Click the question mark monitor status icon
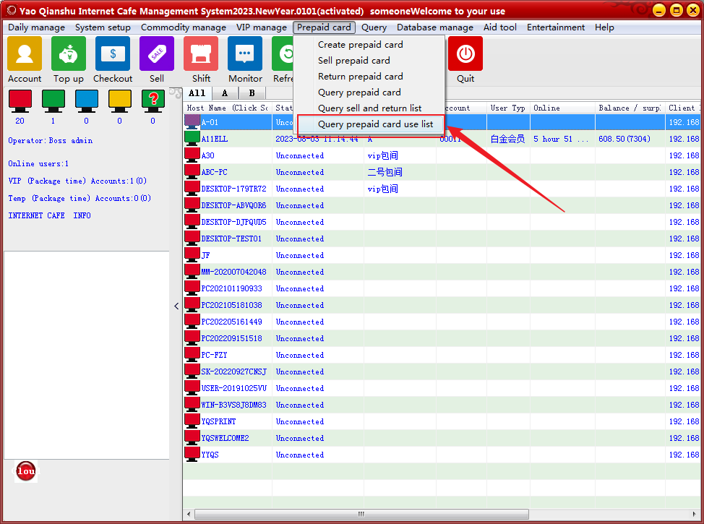The width and height of the screenshot is (704, 524). pos(153,100)
